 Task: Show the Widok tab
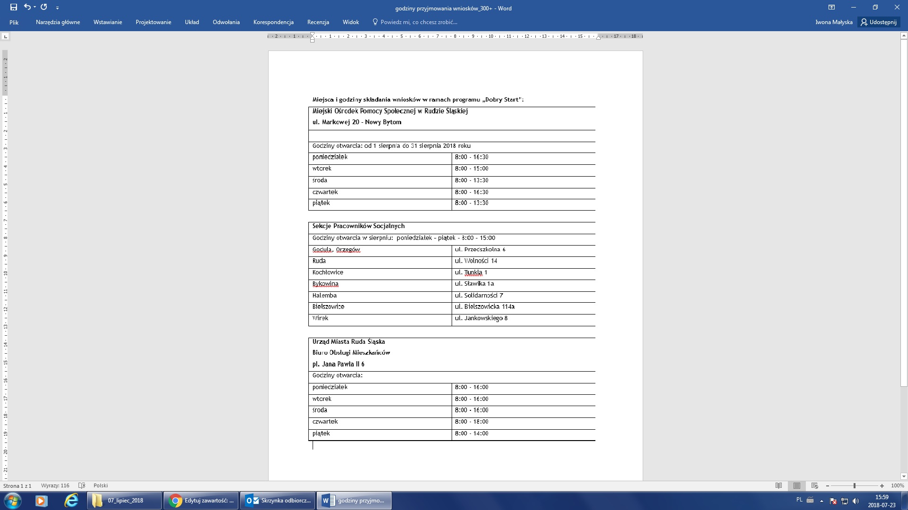(x=351, y=22)
